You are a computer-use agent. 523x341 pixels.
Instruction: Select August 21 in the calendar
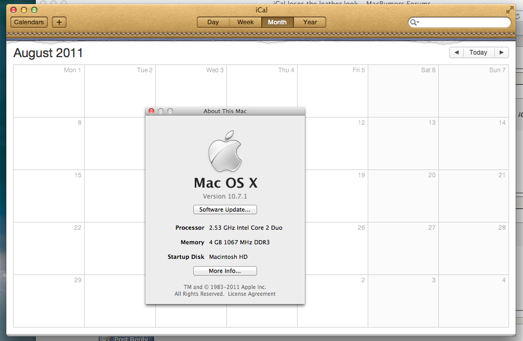474,196
